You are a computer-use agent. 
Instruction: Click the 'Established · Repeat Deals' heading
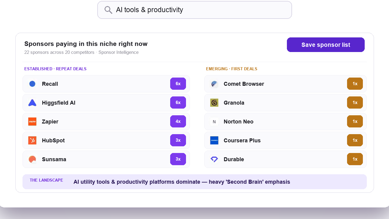[x=55, y=69]
